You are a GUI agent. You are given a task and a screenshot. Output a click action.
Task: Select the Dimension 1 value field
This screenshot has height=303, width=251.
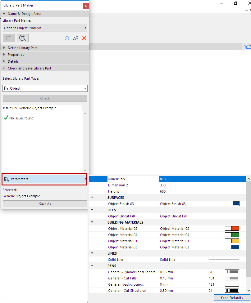pyautogui.click(x=202, y=179)
